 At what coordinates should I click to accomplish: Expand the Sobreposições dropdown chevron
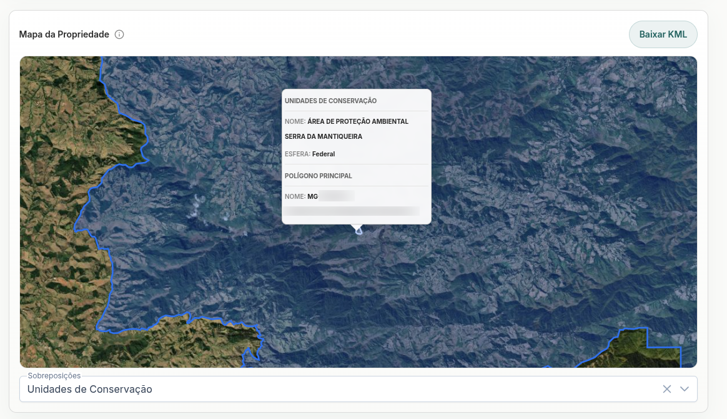click(685, 389)
